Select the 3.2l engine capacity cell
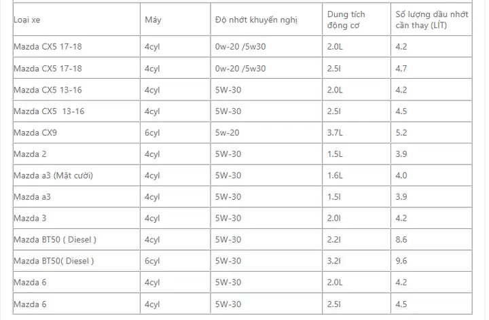 pos(334,261)
